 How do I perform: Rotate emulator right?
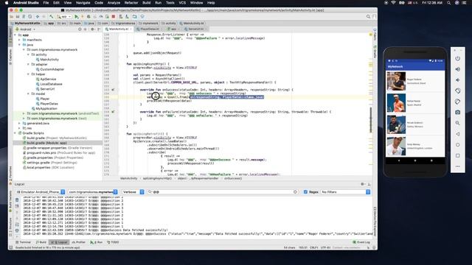point(457,102)
